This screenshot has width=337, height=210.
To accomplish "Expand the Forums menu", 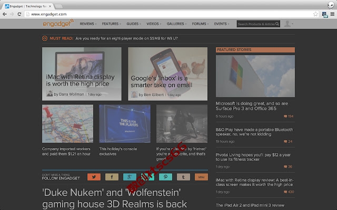I will click(x=200, y=24).
